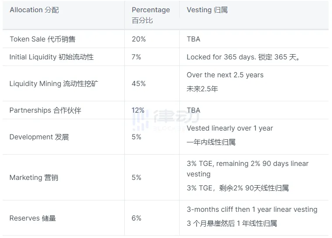This screenshot has width=332, height=238.
Task: Click the Over the next 2.5 years text
Action: coord(225,75)
